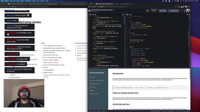Expand the course resources toggle in Notion
Screen dimensions: 200x112
(x=76, y=53)
